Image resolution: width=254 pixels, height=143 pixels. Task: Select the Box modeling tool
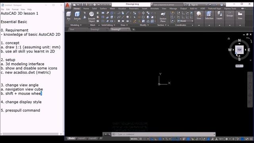point(69,15)
